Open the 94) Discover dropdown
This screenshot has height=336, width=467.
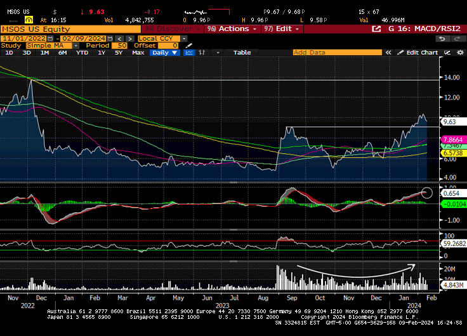pos(172,29)
